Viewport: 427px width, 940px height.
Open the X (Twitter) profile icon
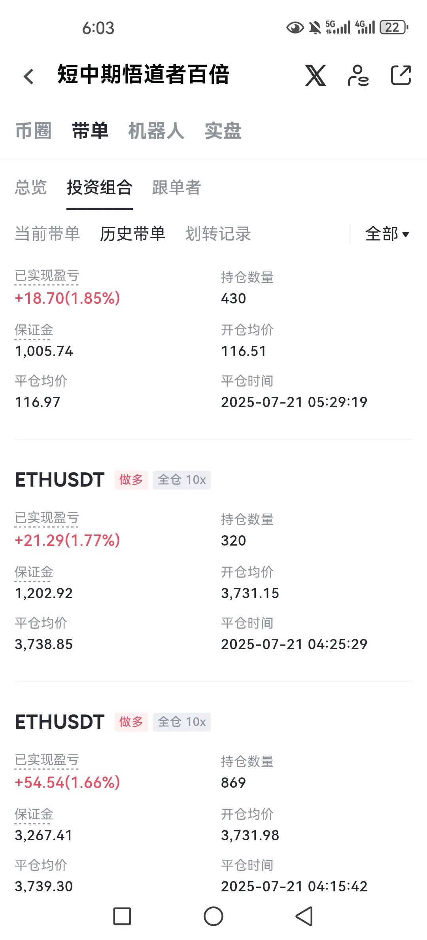[315, 75]
